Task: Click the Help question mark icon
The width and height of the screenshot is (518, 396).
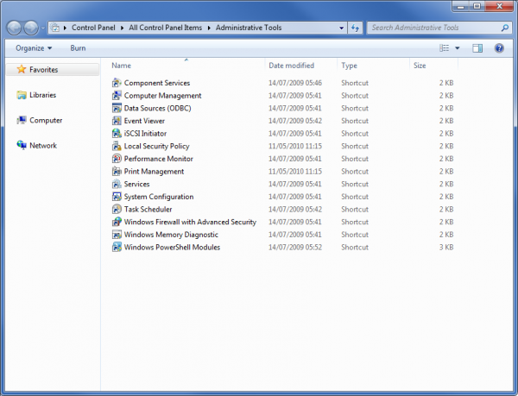Action: 499,48
